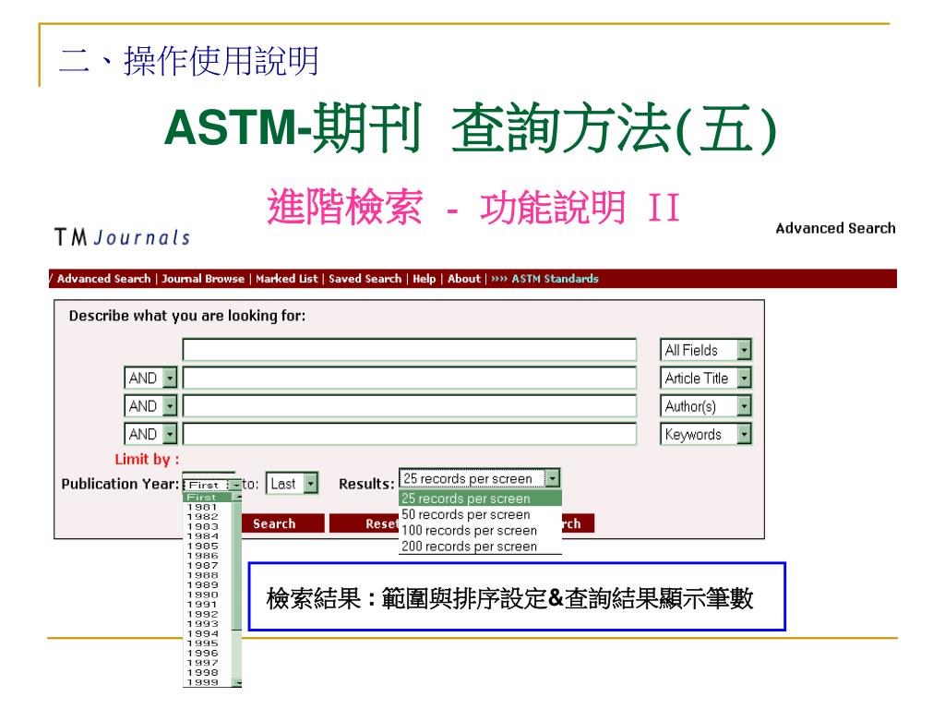The image size is (945, 709).
Task: Select year 1991 in the list
Action: [x=208, y=604]
